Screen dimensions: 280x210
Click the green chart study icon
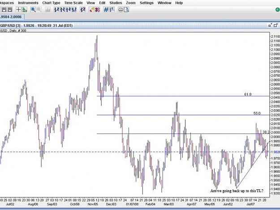(x=25, y=10)
